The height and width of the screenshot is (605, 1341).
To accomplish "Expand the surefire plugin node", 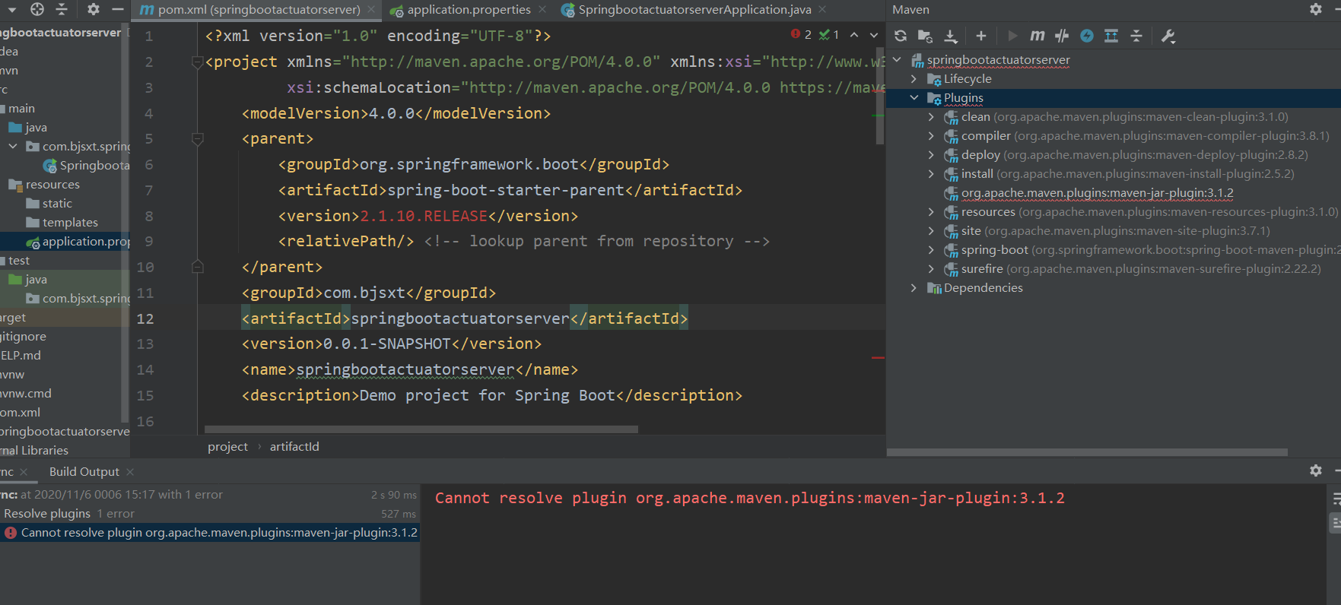I will coord(931,269).
